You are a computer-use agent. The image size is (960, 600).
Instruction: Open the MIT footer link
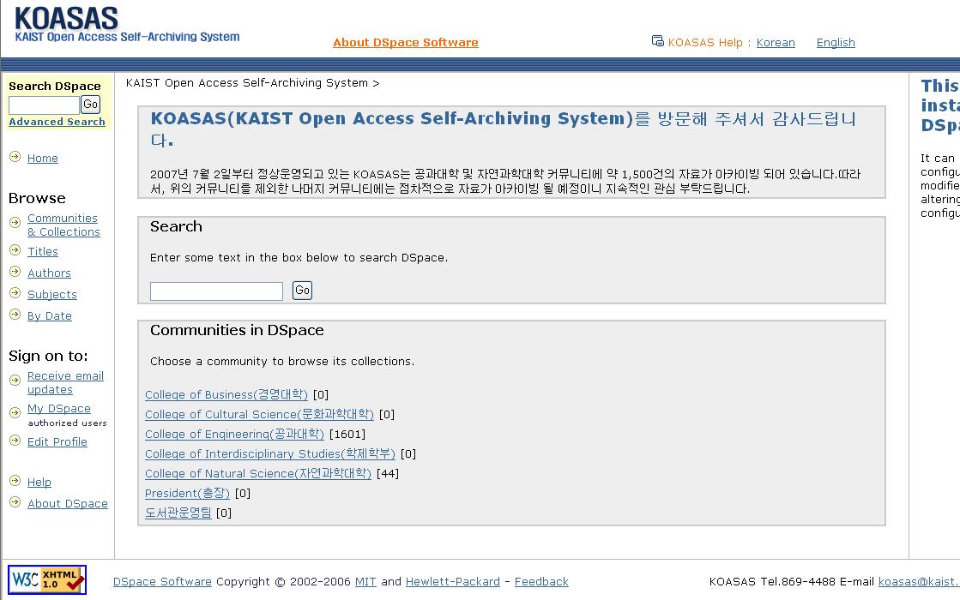point(365,582)
